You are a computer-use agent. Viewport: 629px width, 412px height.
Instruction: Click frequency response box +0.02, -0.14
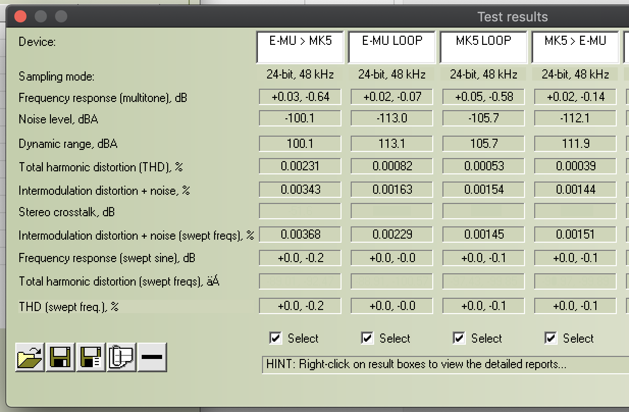(x=575, y=96)
